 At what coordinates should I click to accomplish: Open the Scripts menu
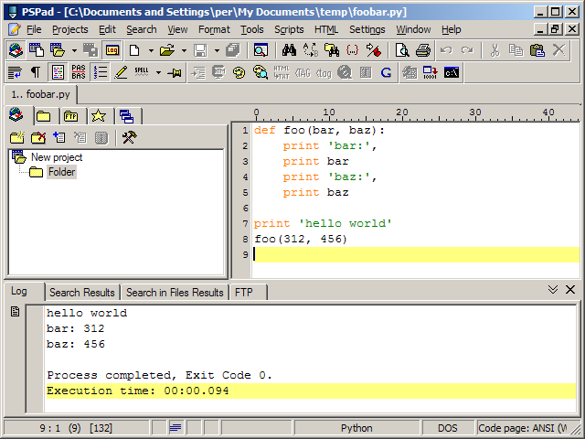(289, 29)
